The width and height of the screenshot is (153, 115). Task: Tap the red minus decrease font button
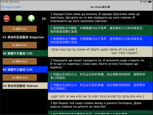pos(6,19)
